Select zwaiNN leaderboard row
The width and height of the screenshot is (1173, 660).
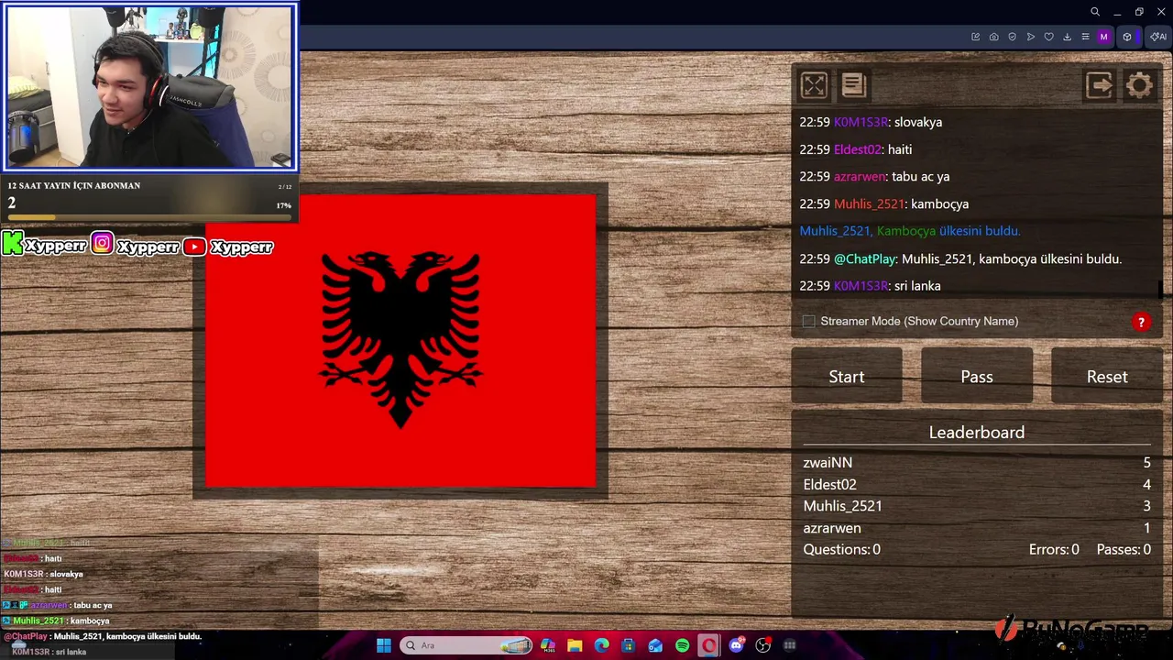[x=977, y=463]
